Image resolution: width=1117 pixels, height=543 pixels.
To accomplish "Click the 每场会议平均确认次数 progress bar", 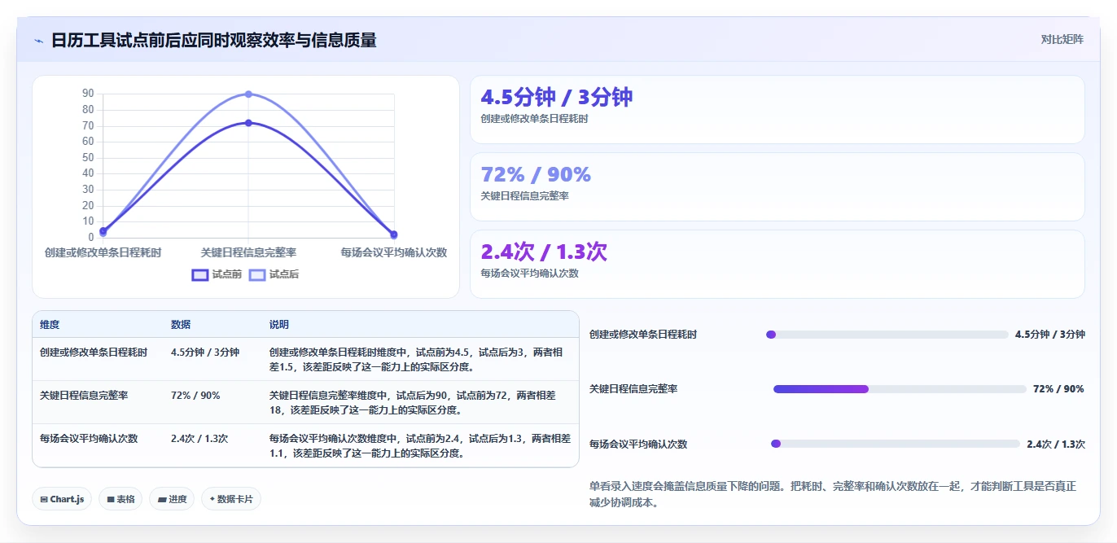I will pos(896,444).
